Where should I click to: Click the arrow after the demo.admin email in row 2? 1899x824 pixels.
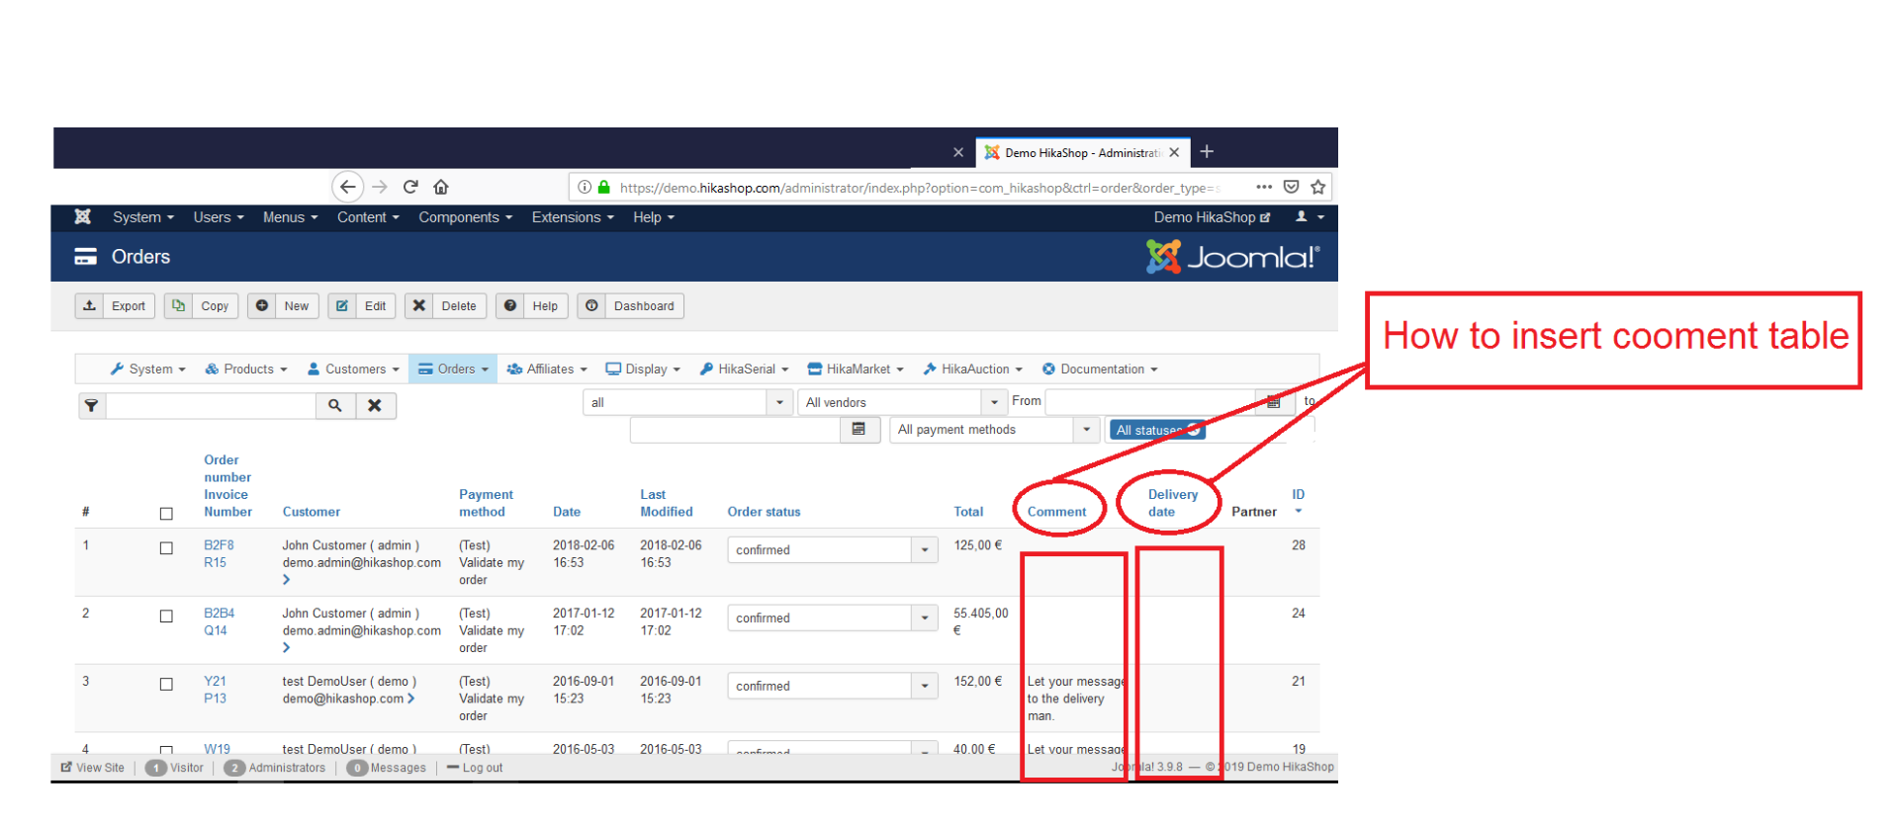(x=287, y=648)
